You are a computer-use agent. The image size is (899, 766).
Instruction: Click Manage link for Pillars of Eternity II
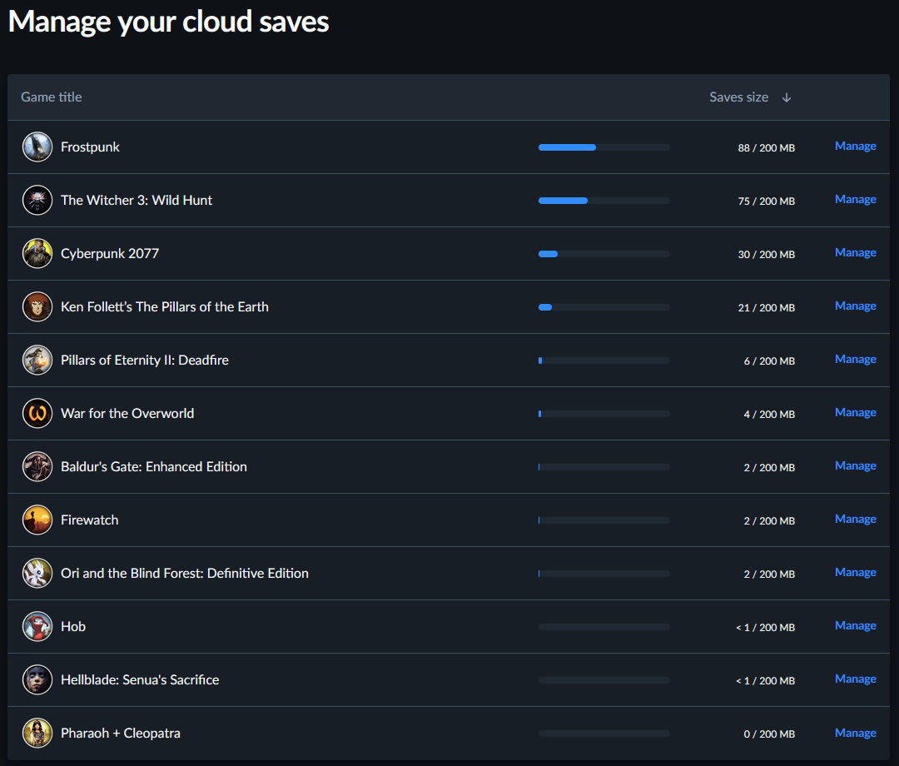click(855, 360)
